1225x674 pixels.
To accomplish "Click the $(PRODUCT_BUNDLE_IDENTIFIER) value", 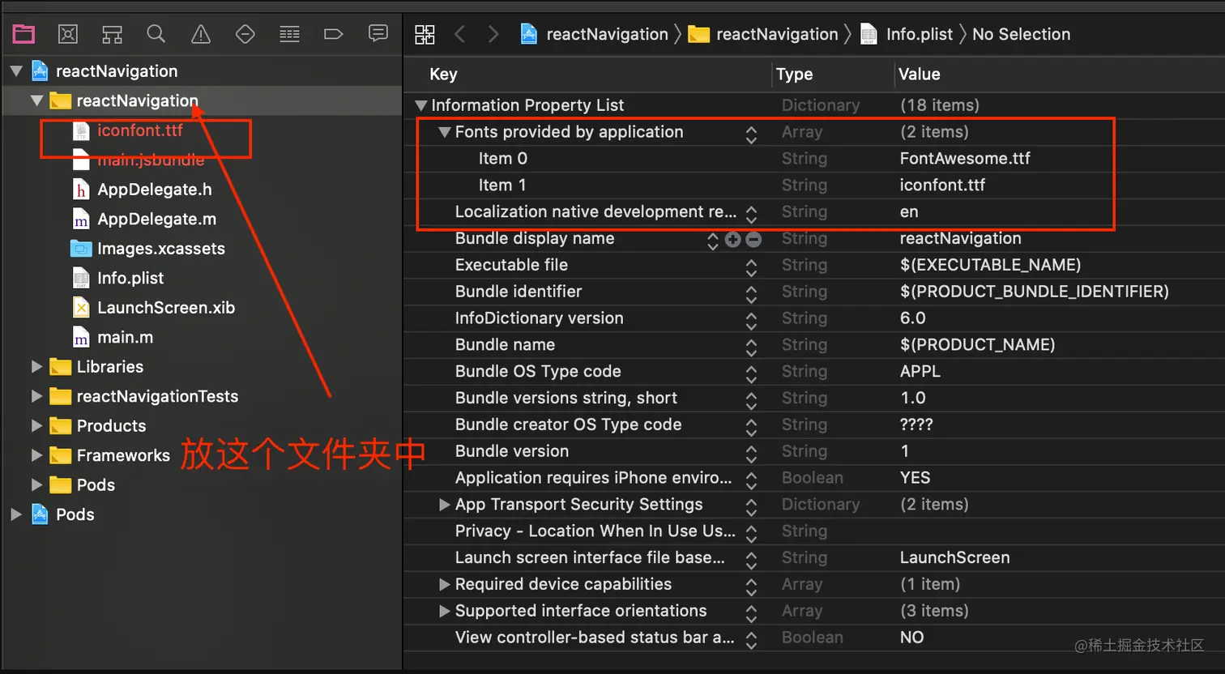I will coord(1034,292).
